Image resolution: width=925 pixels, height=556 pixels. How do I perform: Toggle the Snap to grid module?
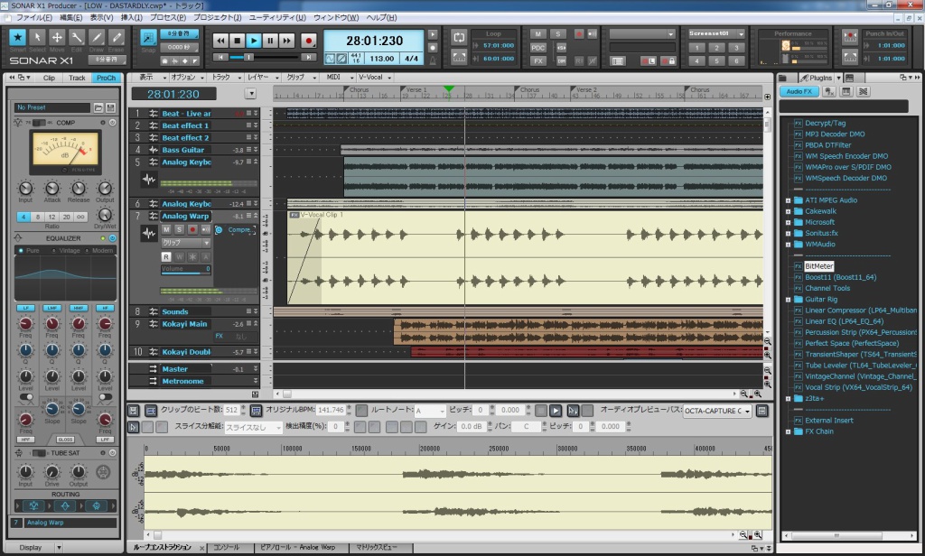[x=149, y=37]
